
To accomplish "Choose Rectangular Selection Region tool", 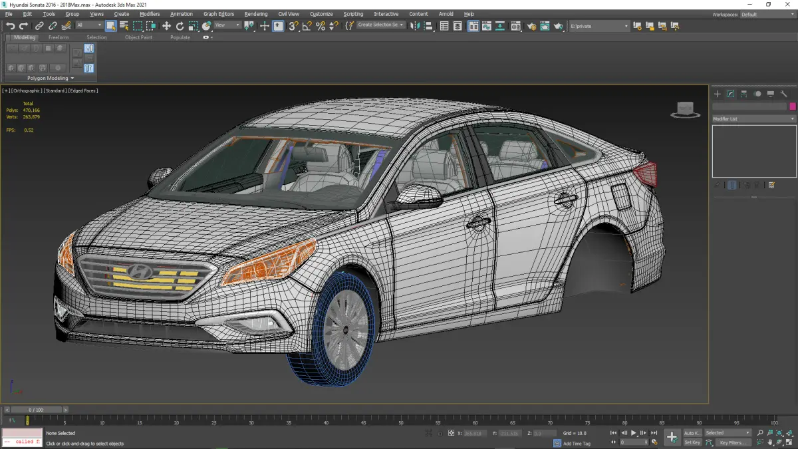I will pos(138,26).
